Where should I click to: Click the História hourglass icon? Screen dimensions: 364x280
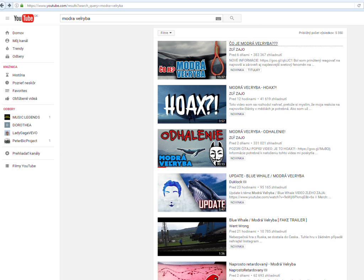(x=7, y=75)
